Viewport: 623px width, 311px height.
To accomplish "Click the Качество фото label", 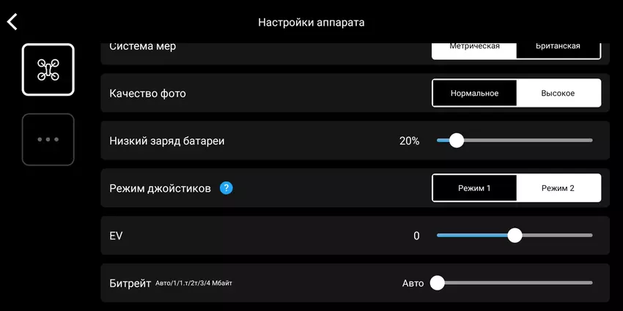I will click(x=147, y=94).
